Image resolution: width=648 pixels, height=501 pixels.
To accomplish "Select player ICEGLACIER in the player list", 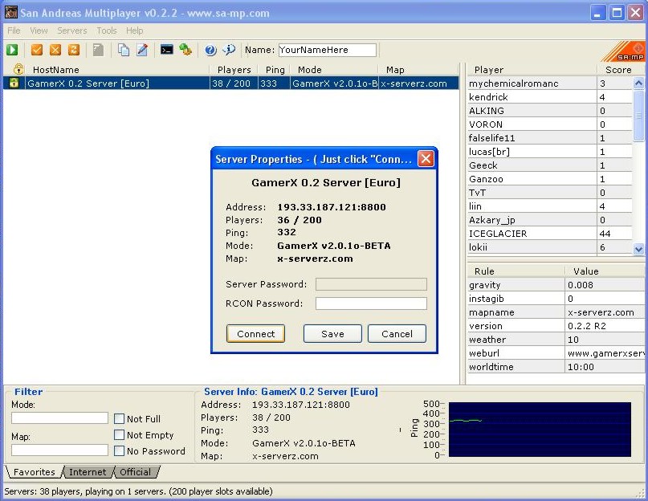I will 550,233.
